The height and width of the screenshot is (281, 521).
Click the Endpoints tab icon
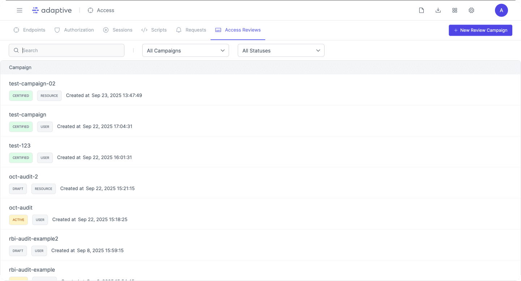pyautogui.click(x=16, y=30)
